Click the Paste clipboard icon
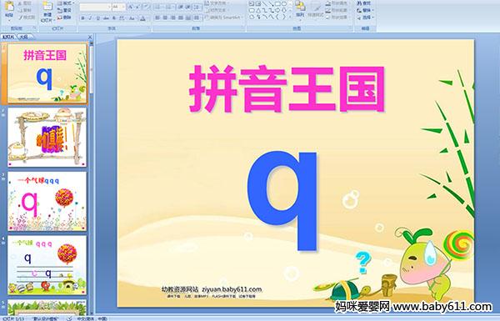The width and height of the screenshot is (500, 321). (x=9, y=7)
